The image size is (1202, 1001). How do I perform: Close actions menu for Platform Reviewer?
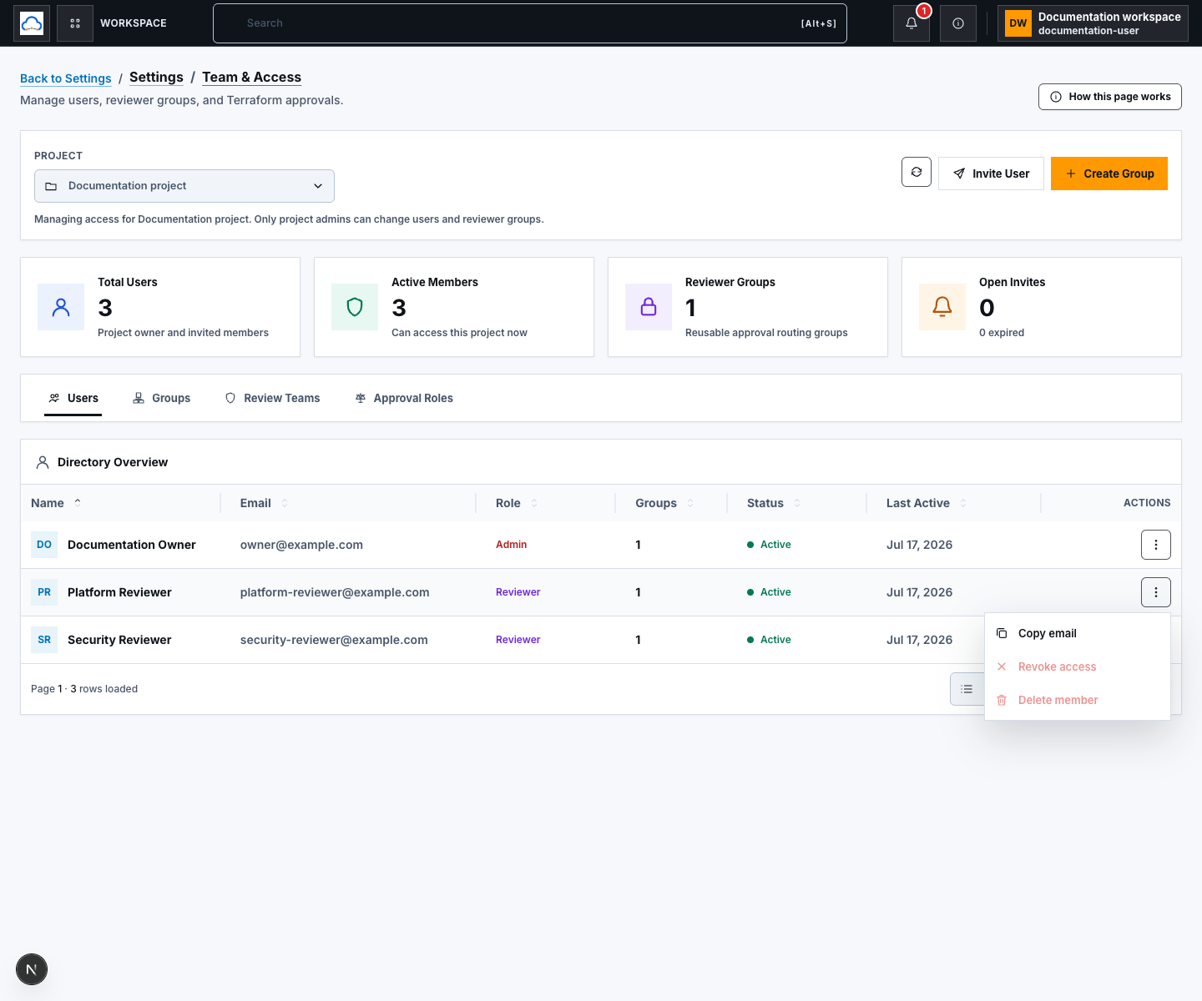[x=1156, y=592]
